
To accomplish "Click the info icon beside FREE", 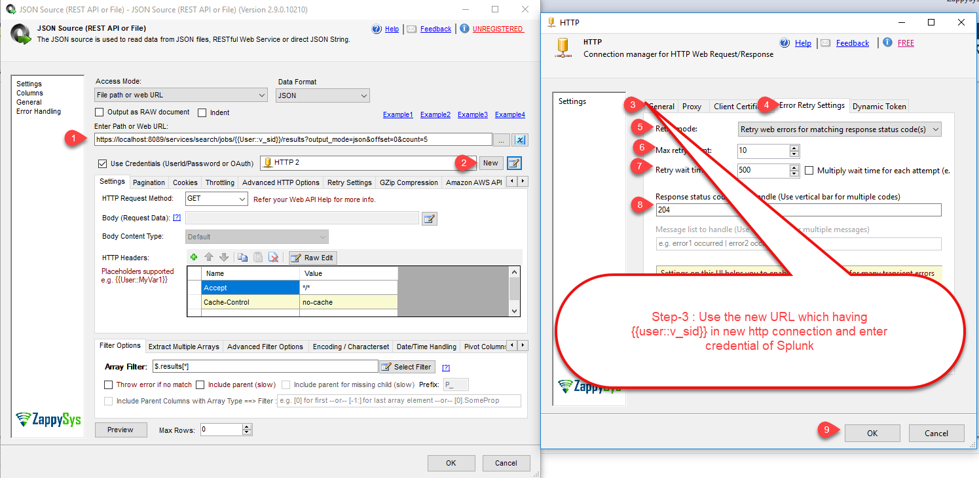I will coord(887,43).
